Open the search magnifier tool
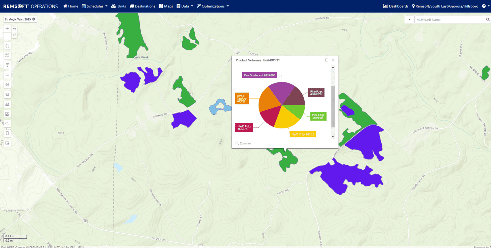The image size is (491, 248). pyautogui.click(x=7, y=123)
